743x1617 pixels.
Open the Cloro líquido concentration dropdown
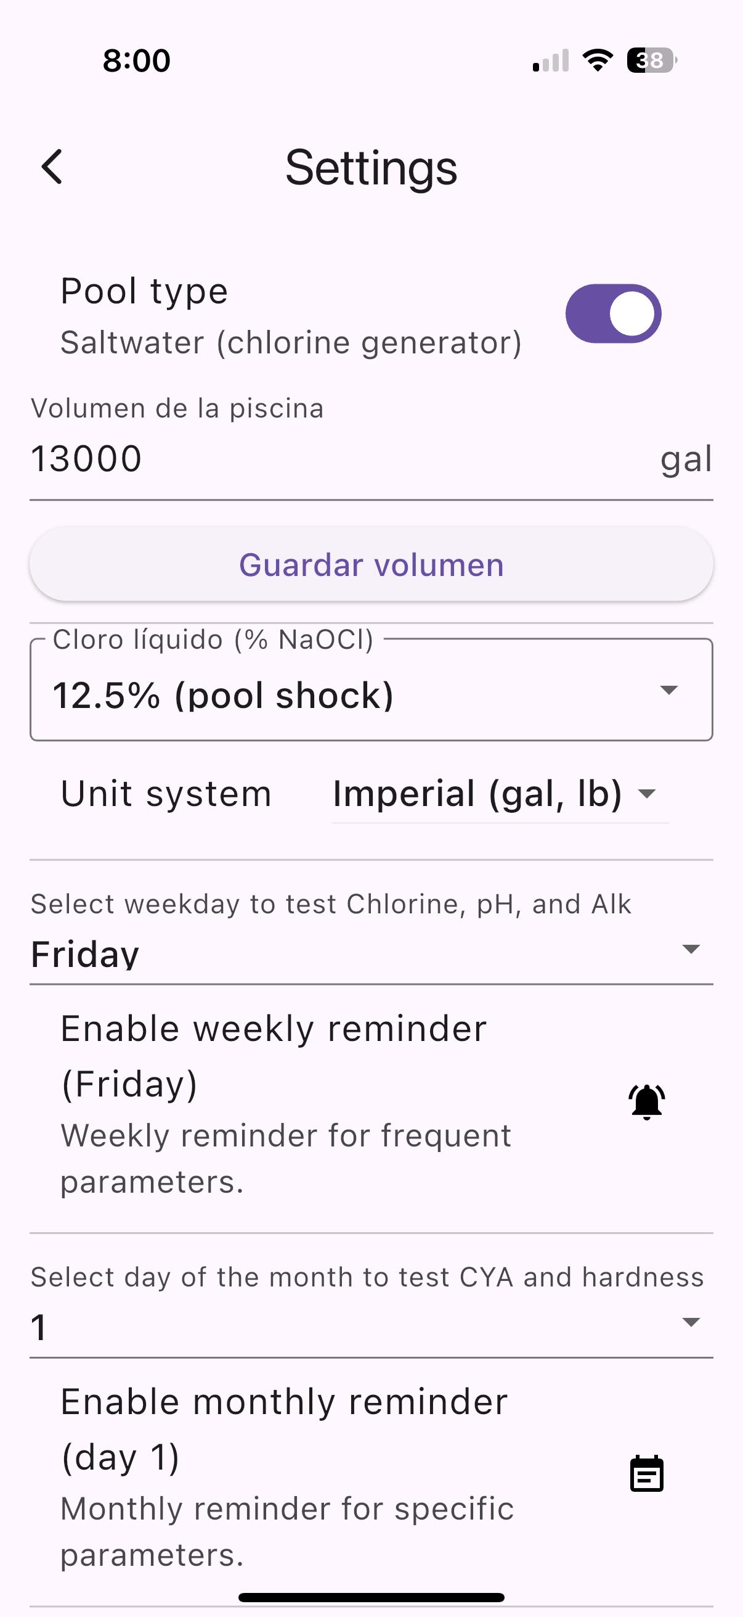pos(371,690)
